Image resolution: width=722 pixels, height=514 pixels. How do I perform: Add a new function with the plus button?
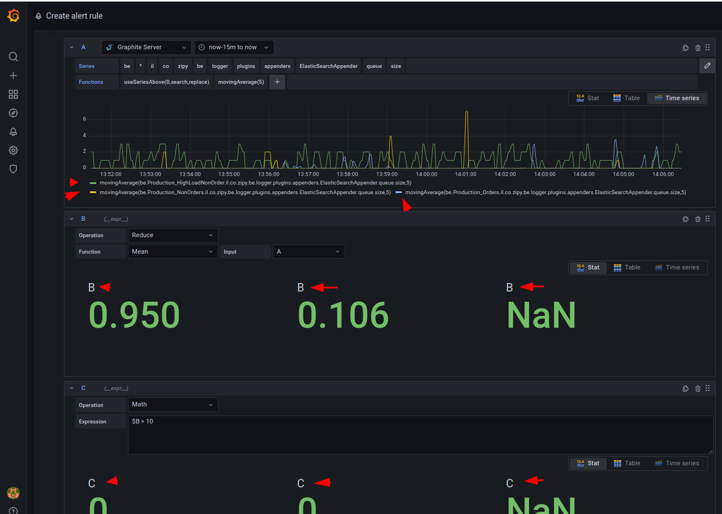(x=277, y=82)
